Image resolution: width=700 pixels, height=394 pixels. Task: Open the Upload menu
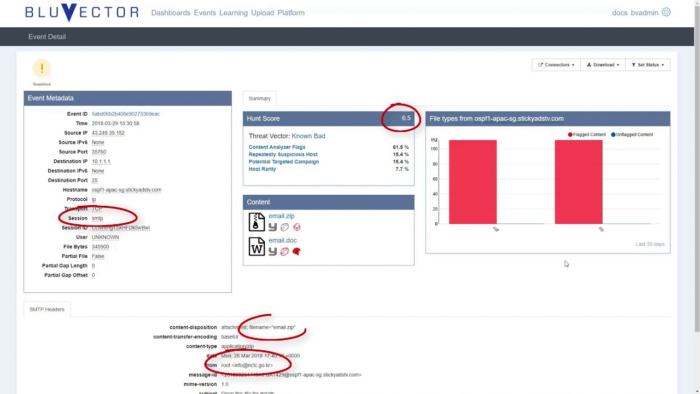pos(262,13)
